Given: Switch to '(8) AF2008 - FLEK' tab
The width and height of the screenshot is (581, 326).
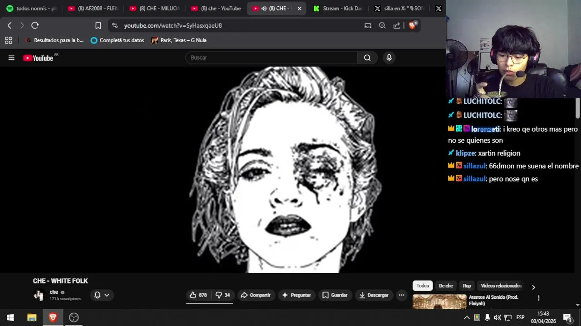Looking at the screenshot, I should coord(93,8).
